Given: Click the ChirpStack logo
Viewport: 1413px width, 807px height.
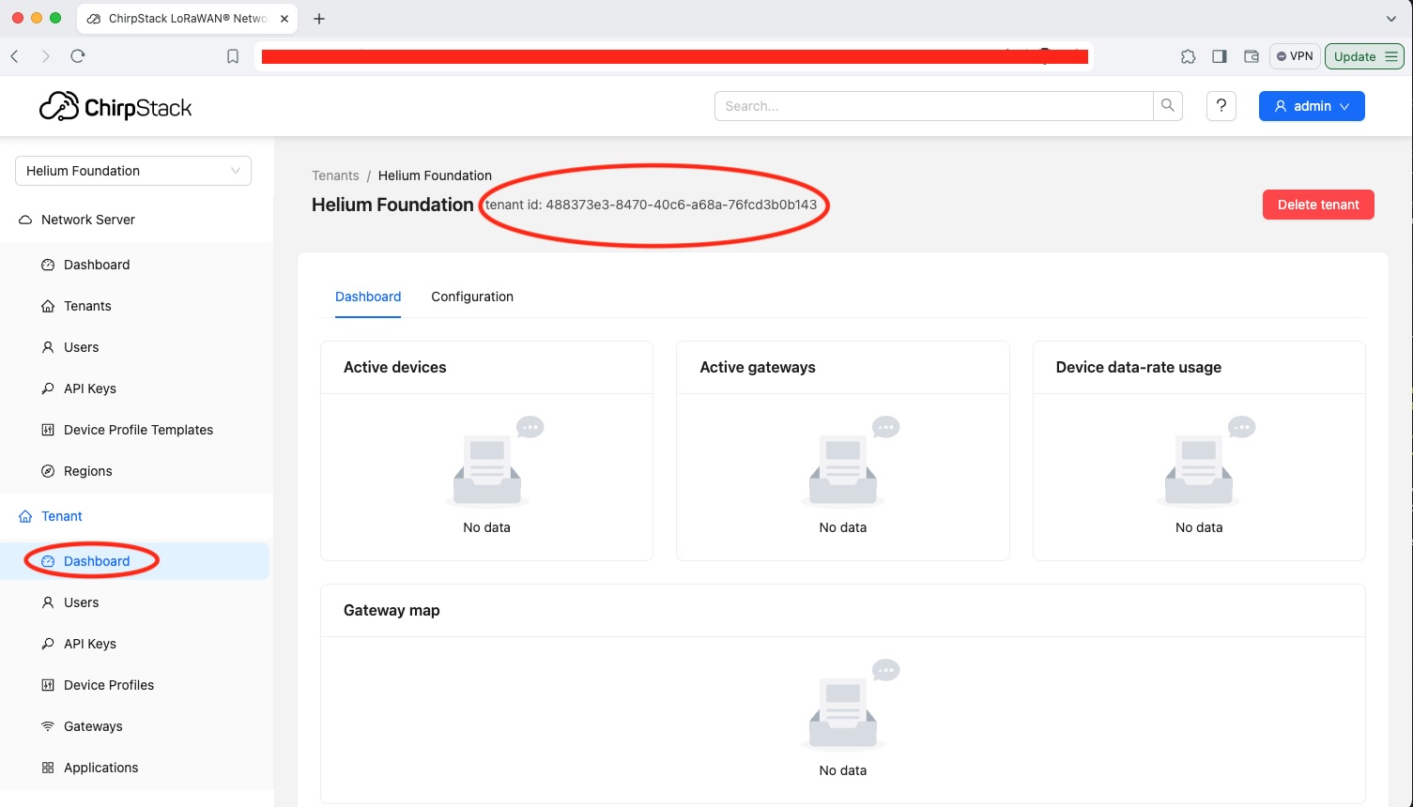Looking at the screenshot, I should pyautogui.click(x=115, y=107).
